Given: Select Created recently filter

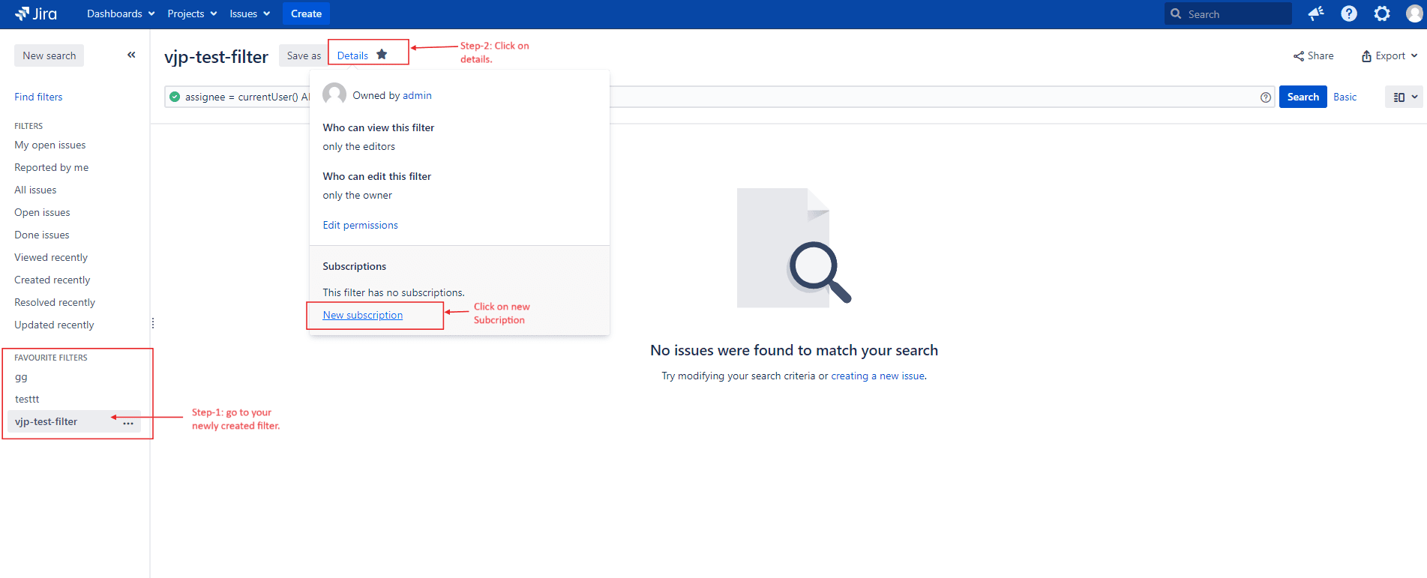Looking at the screenshot, I should (52, 280).
